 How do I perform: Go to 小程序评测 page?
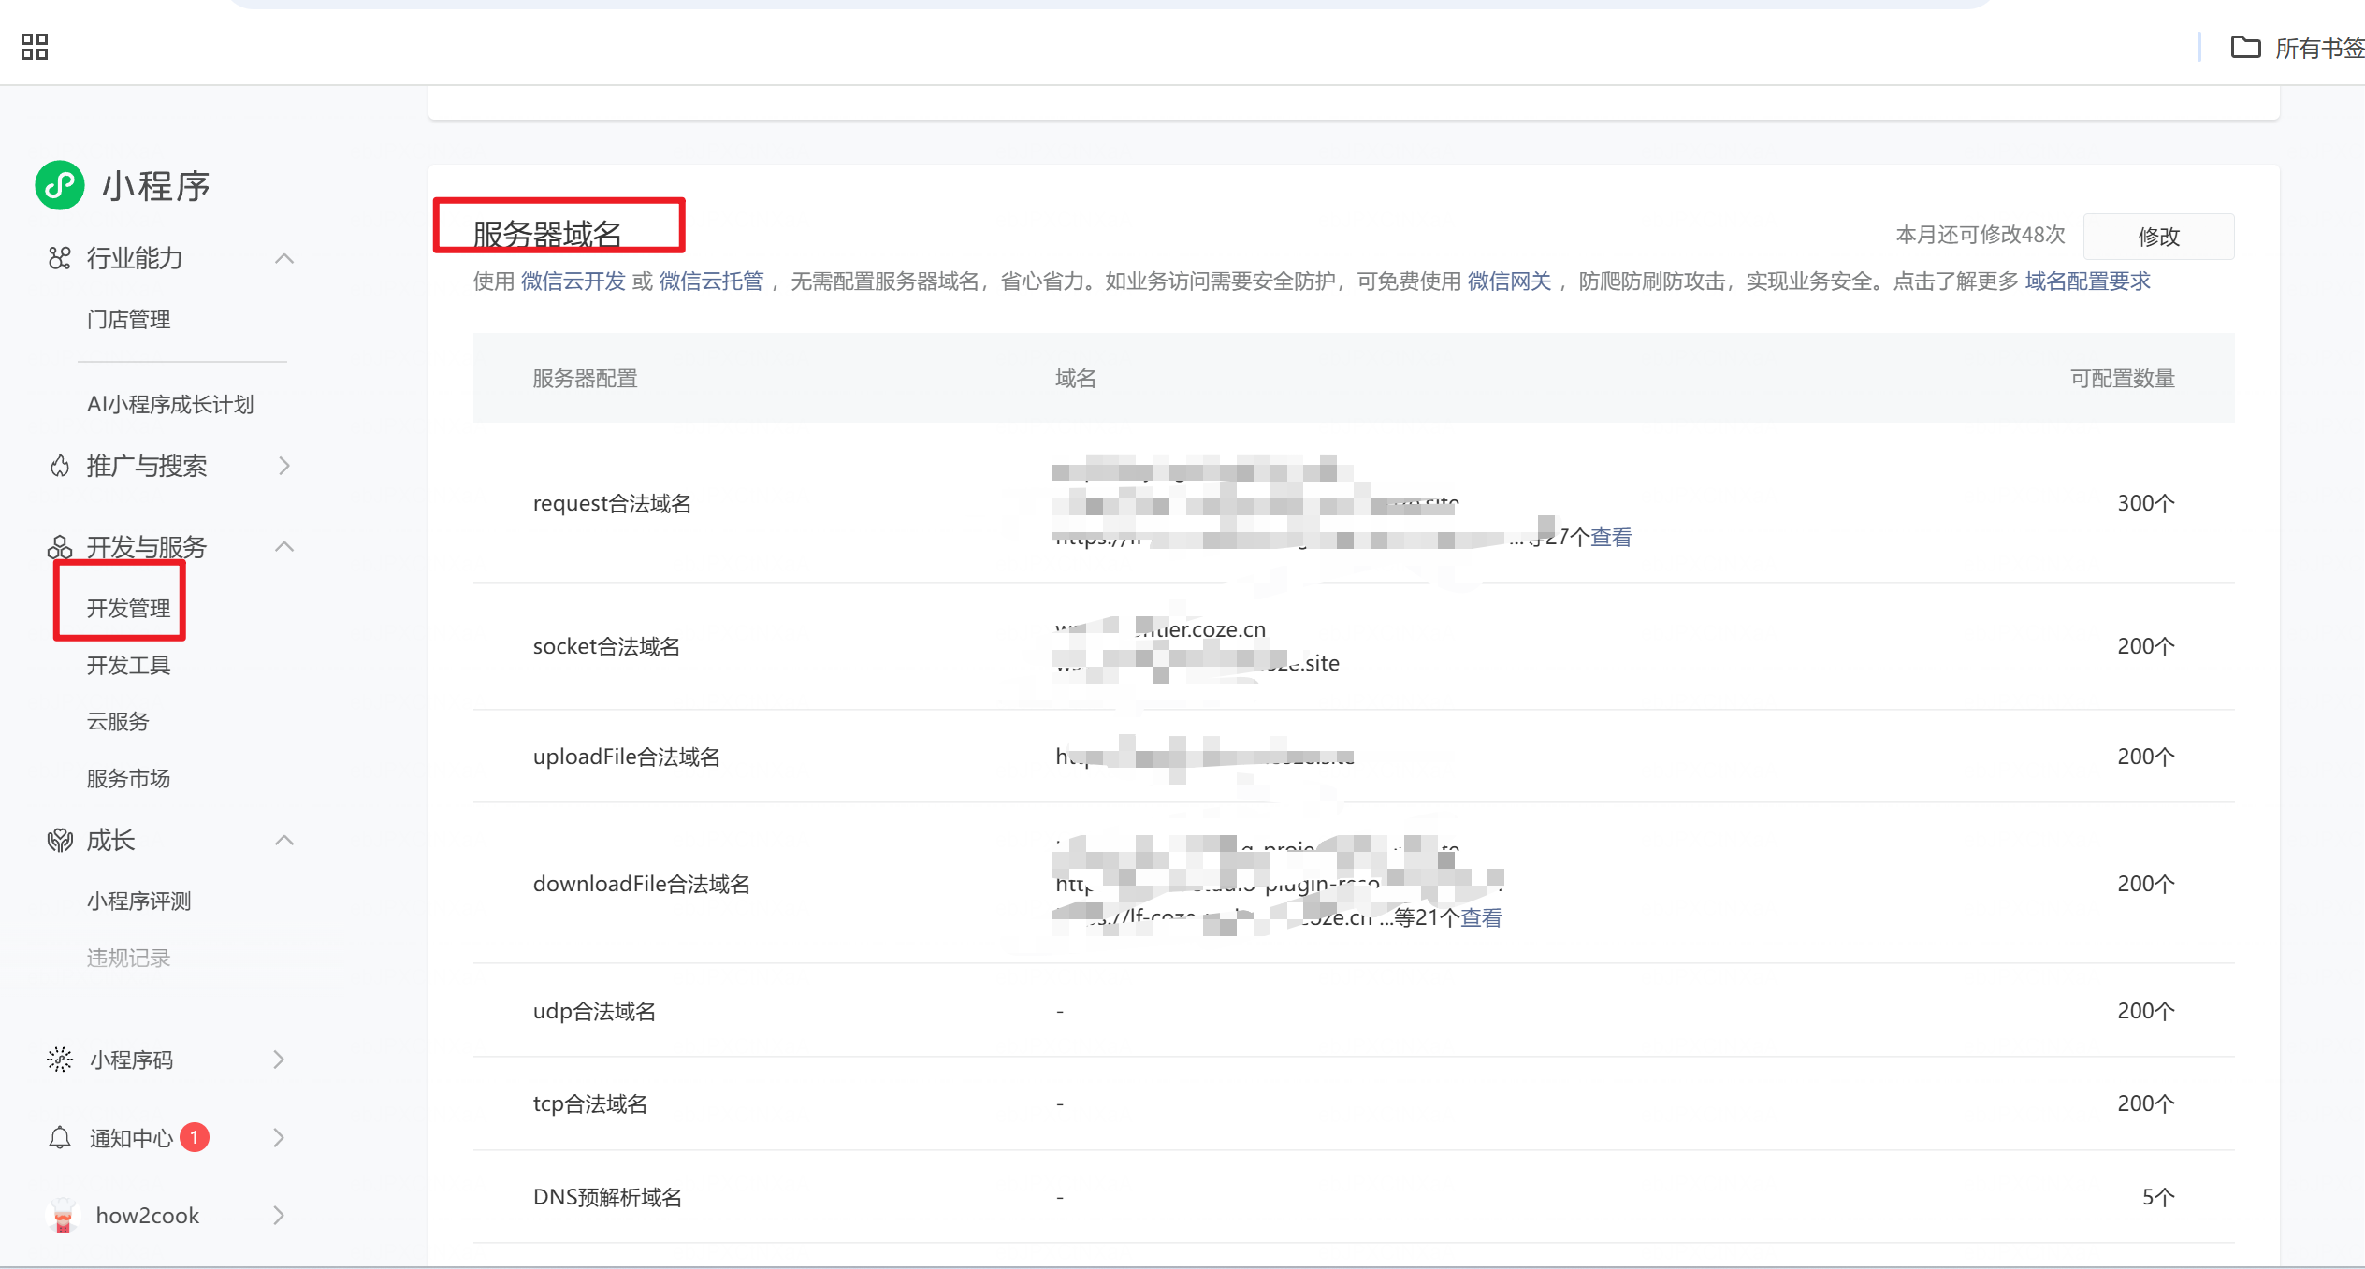pyautogui.click(x=138, y=901)
